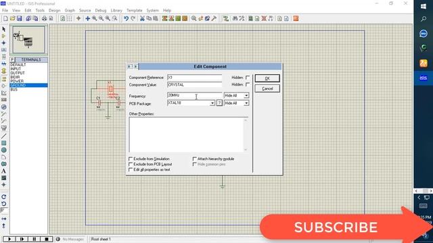Open the Library menu

116,10
